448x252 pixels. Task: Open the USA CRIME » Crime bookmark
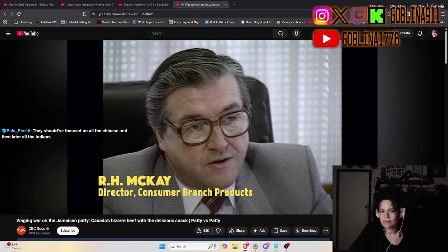220,22
